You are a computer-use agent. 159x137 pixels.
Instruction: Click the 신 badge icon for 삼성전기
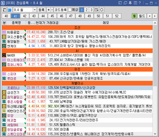point(4,92)
